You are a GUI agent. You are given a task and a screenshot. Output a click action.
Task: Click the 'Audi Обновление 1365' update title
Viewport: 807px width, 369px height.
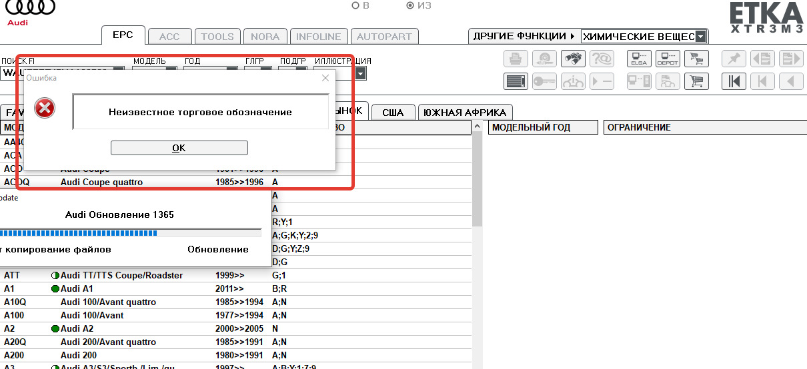coord(119,214)
